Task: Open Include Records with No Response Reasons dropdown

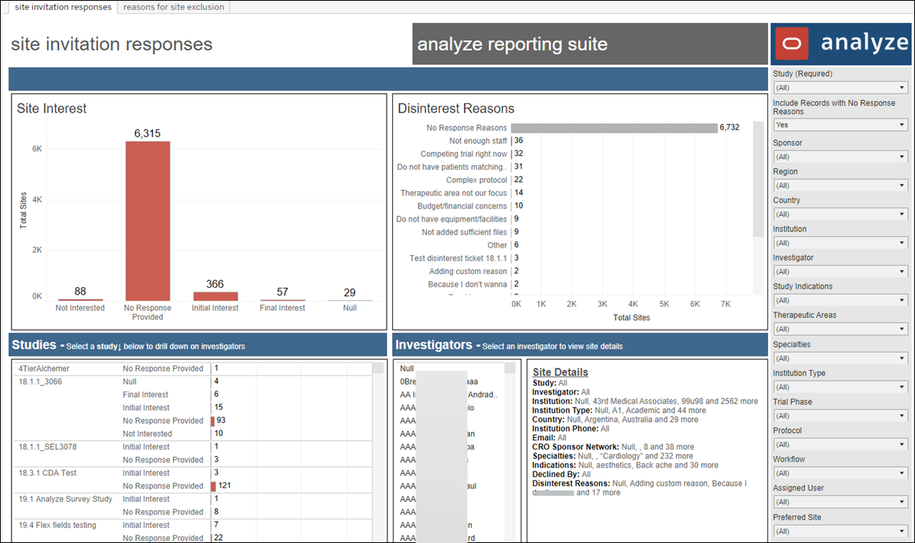Action: (840, 125)
